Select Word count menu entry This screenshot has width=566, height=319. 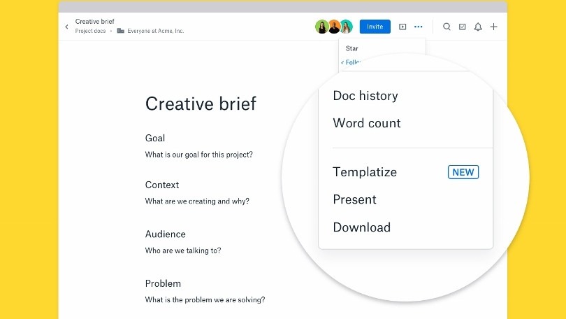(x=367, y=123)
